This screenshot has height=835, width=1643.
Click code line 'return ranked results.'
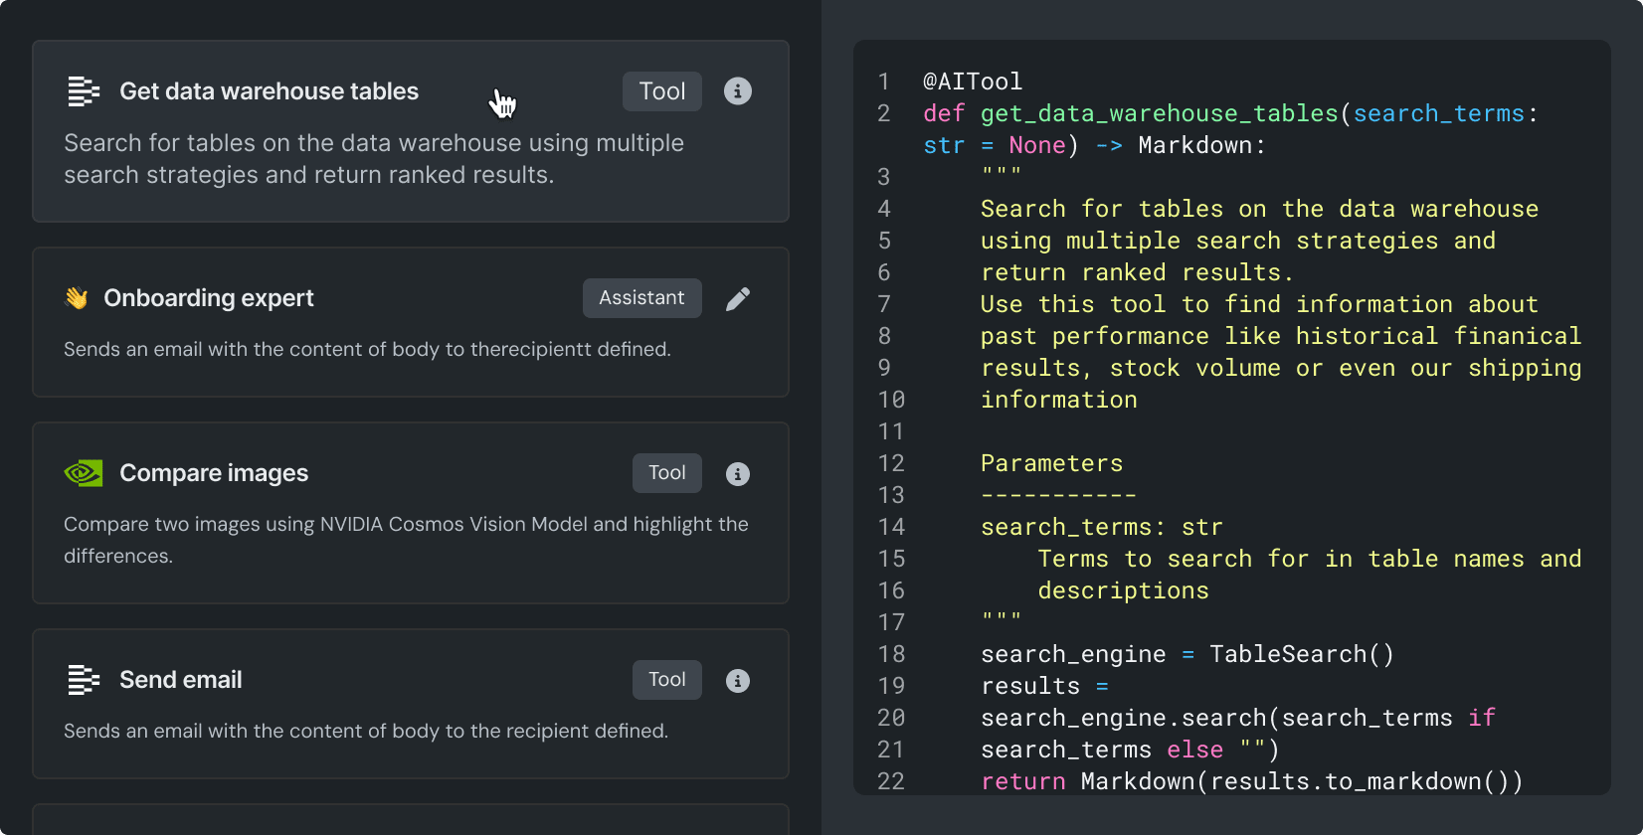pos(1137,272)
